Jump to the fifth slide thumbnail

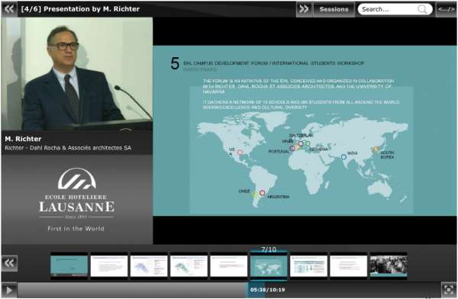click(x=229, y=265)
